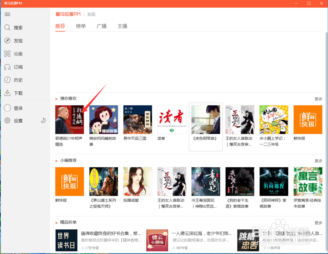
Task: Open 郭德纲21年相声精选 album cover
Action: click(x=70, y=120)
